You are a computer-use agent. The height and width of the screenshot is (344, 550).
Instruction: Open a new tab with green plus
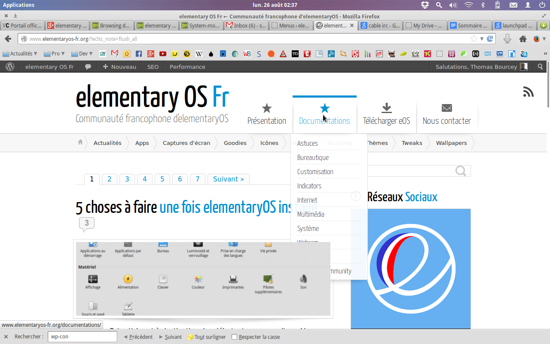tap(543, 25)
